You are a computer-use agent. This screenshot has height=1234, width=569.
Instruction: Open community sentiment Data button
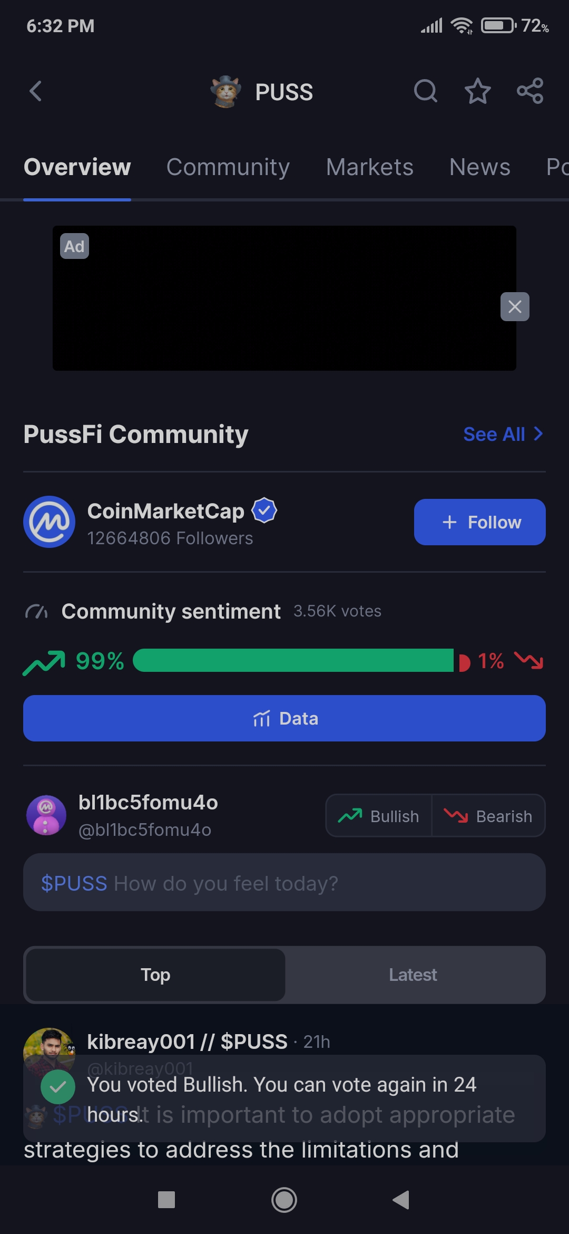click(284, 718)
